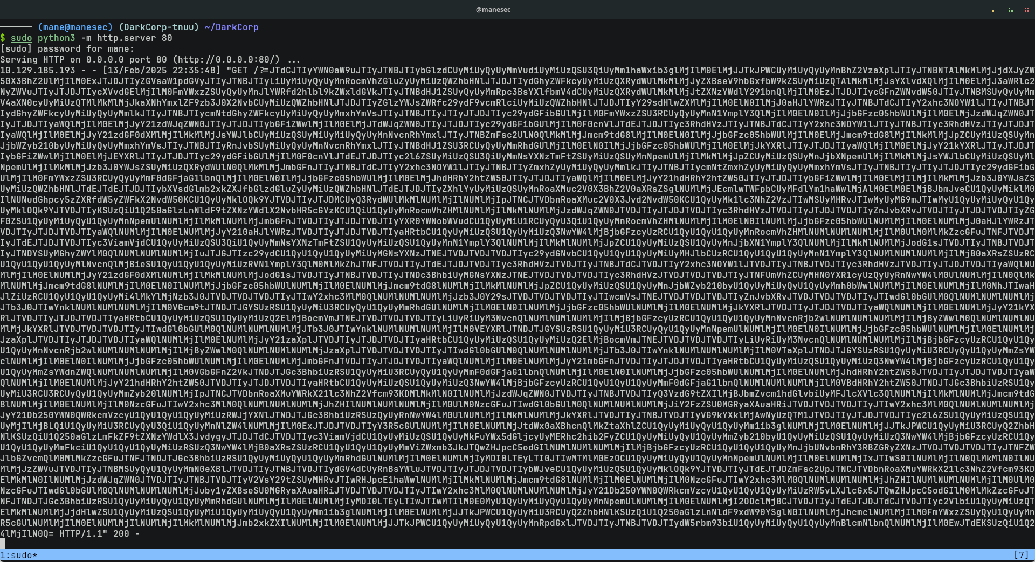Click the red four-square close icon
Image resolution: width=1035 pixels, height=562 pixels.
1026,10
